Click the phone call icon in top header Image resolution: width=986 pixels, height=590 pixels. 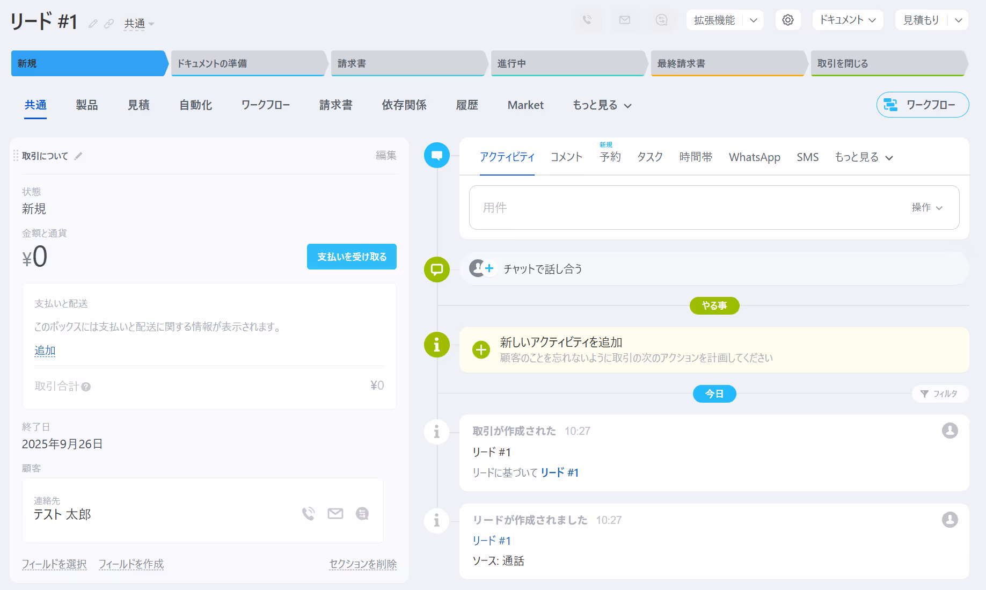[587, 20]
